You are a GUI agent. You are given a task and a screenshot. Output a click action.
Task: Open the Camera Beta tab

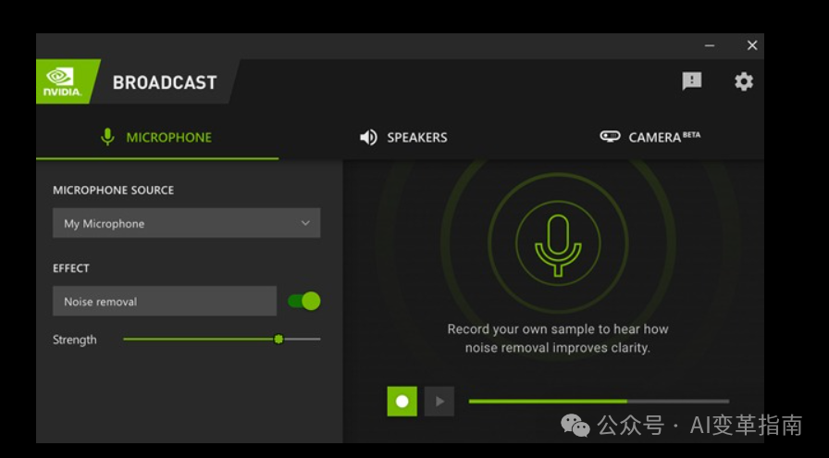(650, 137)
